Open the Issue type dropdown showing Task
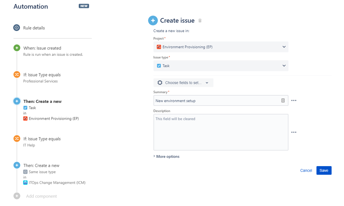This screenshot has width=344, height=206. click(221, 66)
